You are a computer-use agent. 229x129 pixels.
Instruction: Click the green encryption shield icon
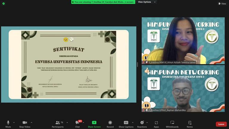[x=4, y=4]
